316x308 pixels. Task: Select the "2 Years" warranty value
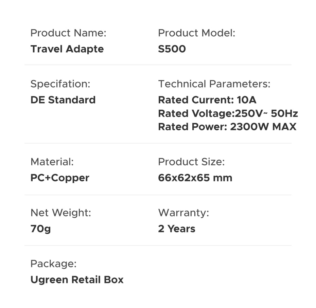177,229
